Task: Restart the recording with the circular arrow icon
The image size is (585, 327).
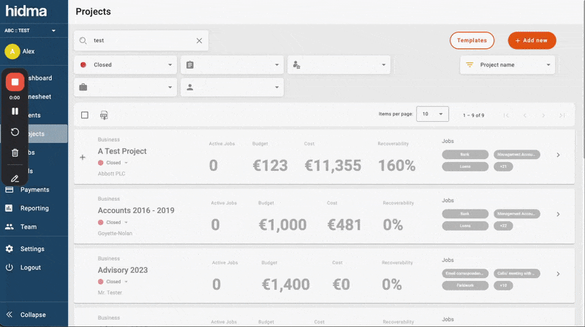Action: pos(15,132)
